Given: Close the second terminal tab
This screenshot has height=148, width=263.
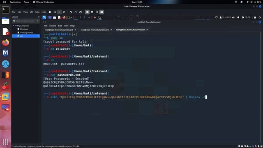Looking at the screenshot, I should [x=111, y=30].
